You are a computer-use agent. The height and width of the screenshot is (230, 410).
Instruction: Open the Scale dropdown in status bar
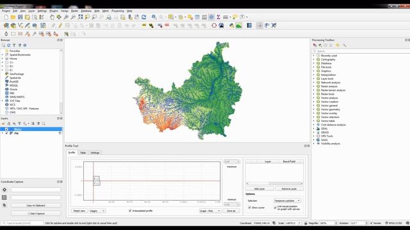[299, 223]
